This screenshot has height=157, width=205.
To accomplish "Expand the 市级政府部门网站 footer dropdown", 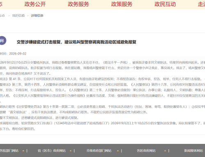I will point(99,151).
